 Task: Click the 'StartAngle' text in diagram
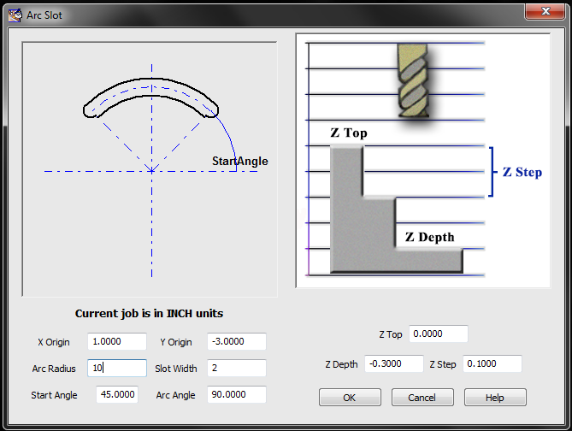click(x=240, y=161)
